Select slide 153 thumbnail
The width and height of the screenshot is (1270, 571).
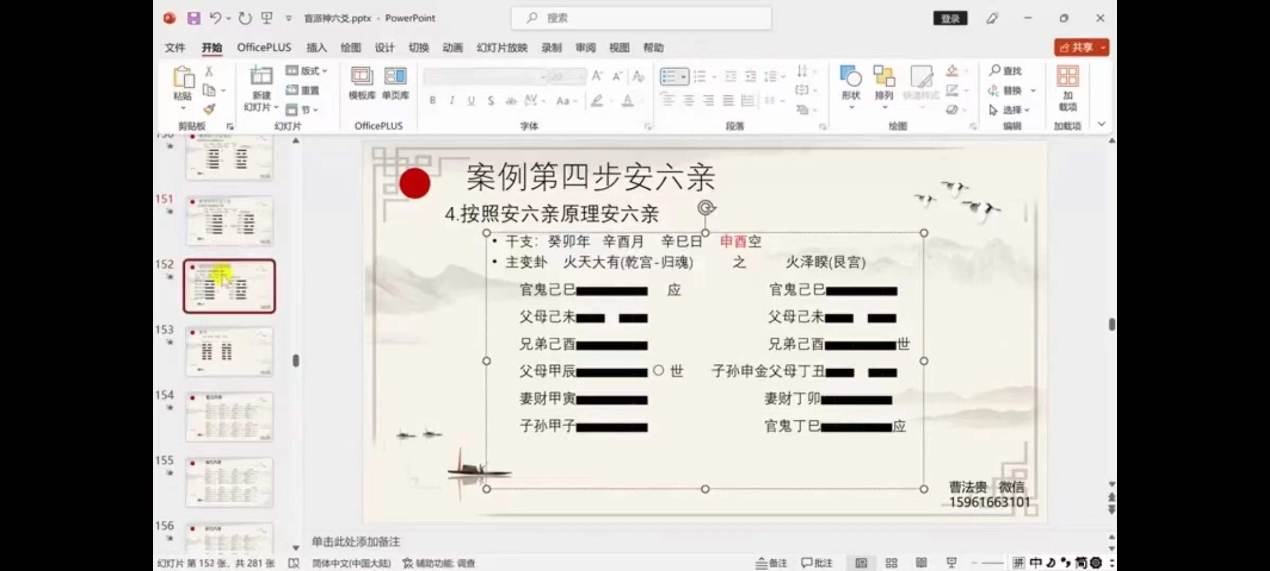229,352
